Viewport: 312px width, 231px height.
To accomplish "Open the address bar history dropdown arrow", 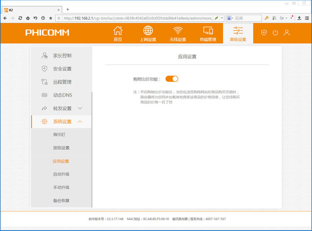I will click(222, 18).
